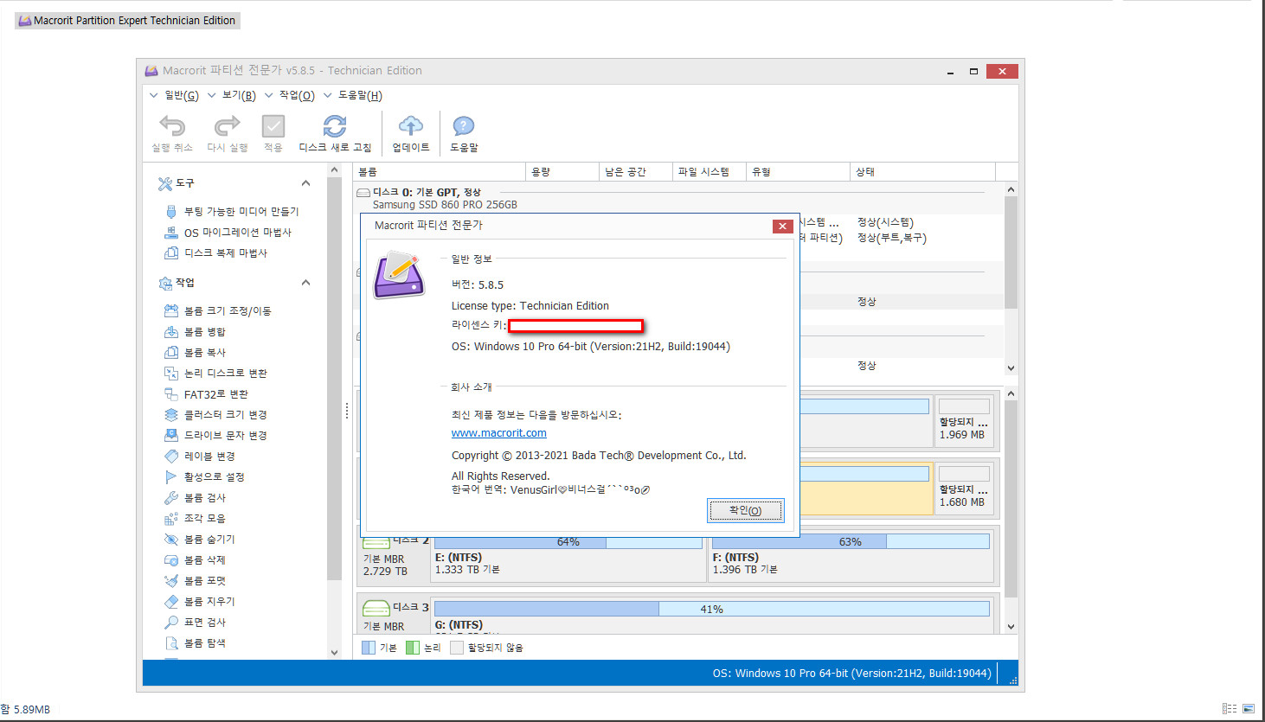Select 논리 디스크로 변환 icon
This screenshot has width=1265, height=722.
(171, 373)
